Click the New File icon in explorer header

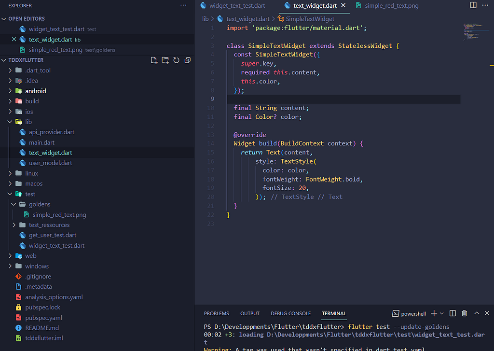tap(154, 60)
